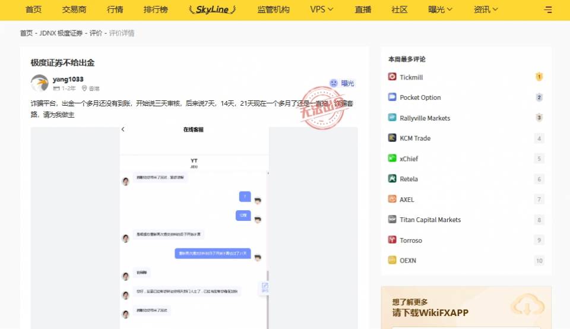Image resolution: width=570 pixels, height=329 pixels.
Task: Open the 行情 nav item
Action: tap(115, 10)
